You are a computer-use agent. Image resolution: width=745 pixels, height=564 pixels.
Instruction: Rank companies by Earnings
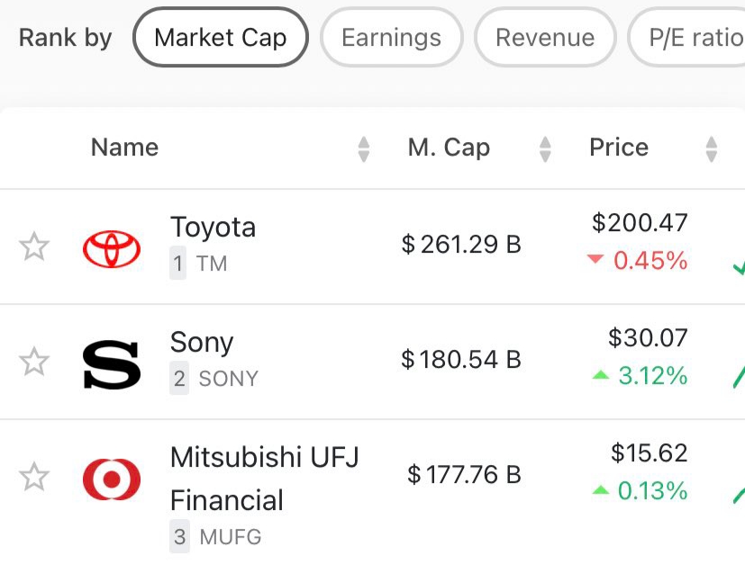[392, 38]
